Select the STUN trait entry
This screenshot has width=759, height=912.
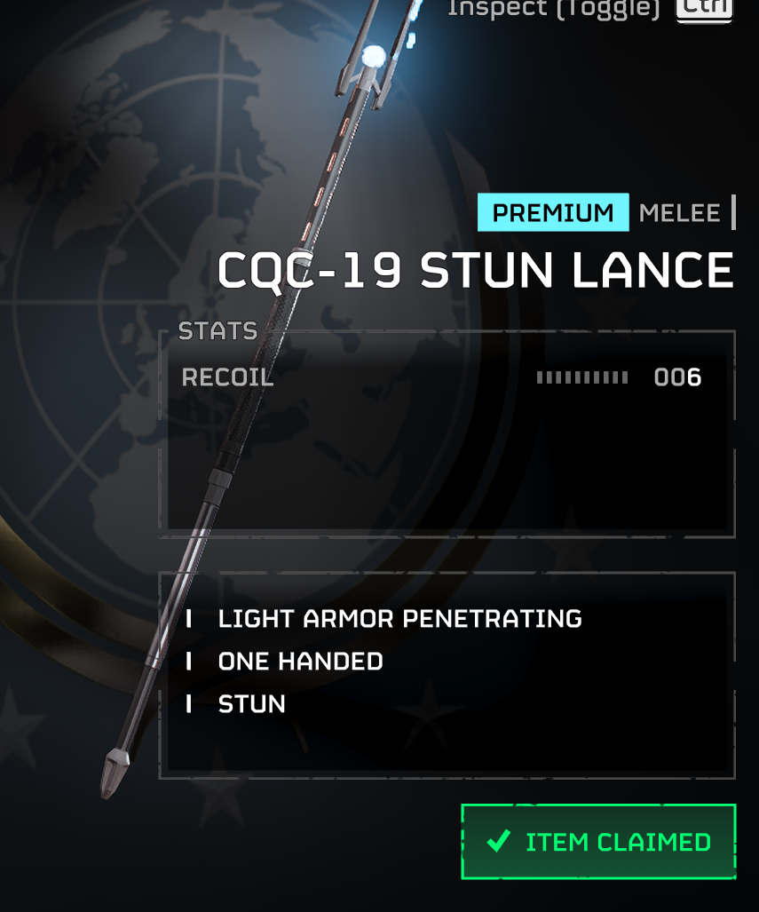(x=252, y=704)
